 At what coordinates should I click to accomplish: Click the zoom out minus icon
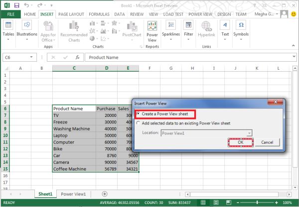(x=238, y=203)
